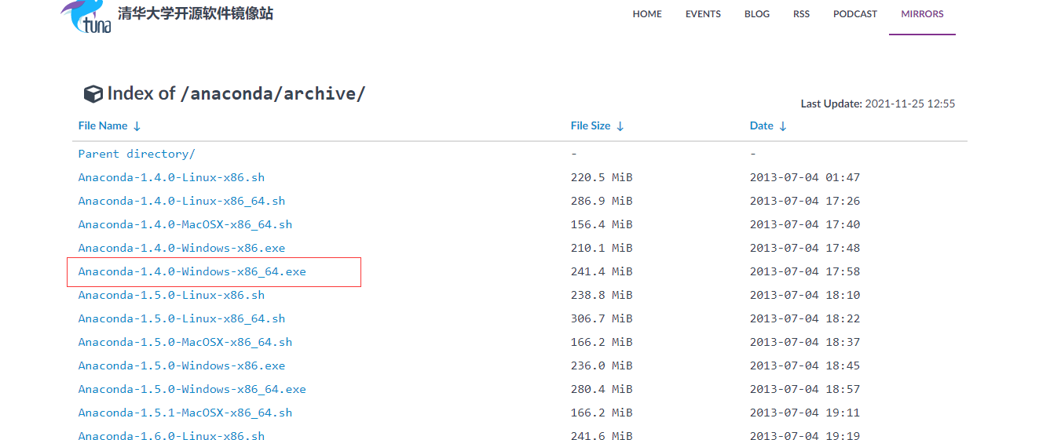Download Anaconda-1.5.0-Linux-x86_64.sh
The height and width of the screenshot is (440, 1050).
pos(181,318)
